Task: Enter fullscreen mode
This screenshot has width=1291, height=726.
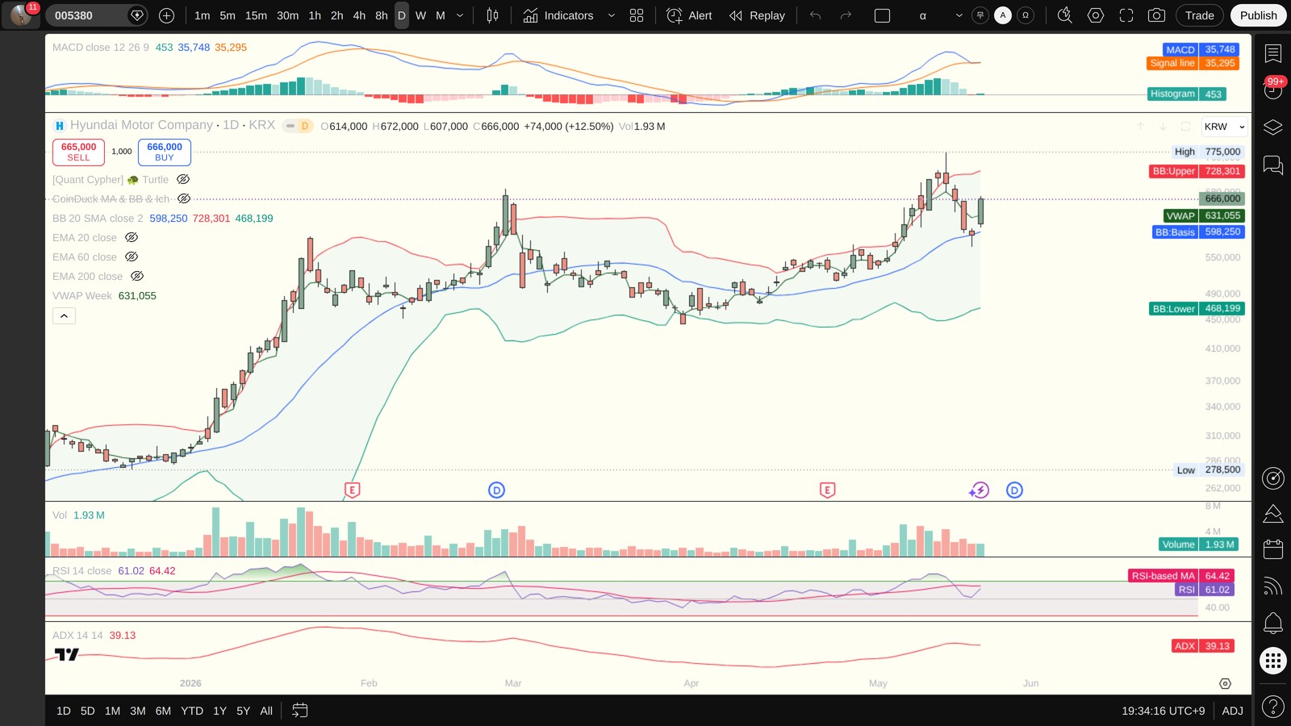Action: [1126, 15]
